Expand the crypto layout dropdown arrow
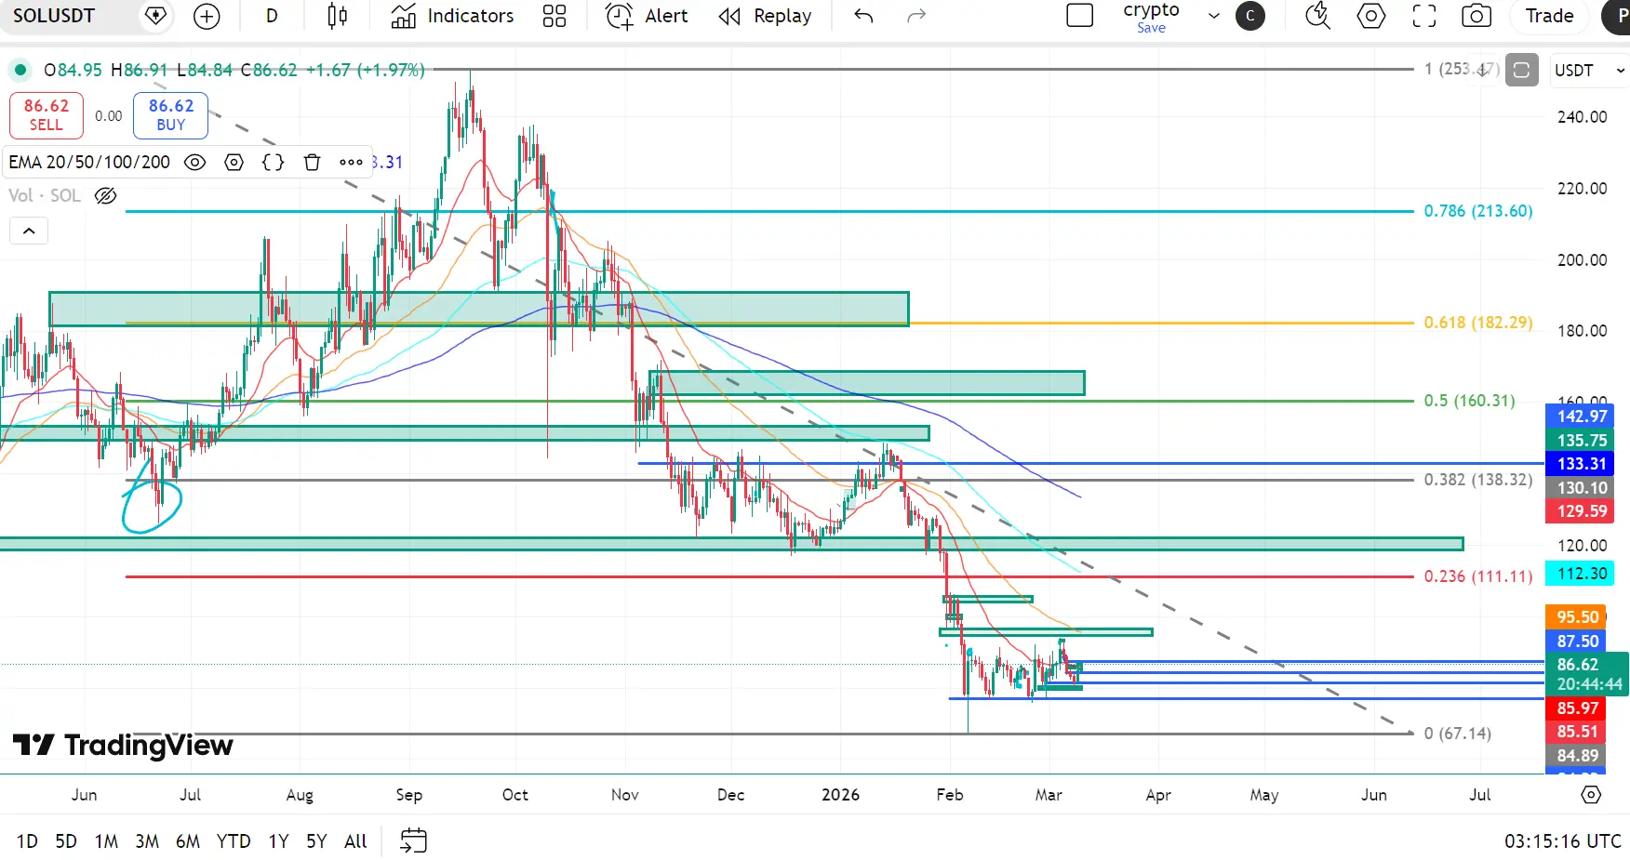Screen dimensions: 1630x860 click(x=1213, y=16)
